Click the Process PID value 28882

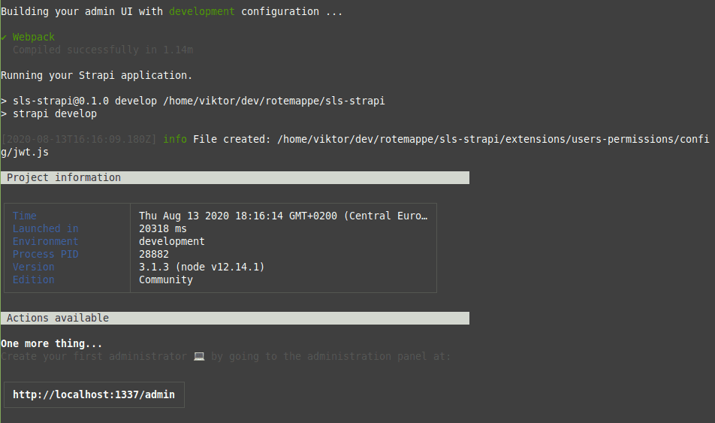[x=154, y=254]
